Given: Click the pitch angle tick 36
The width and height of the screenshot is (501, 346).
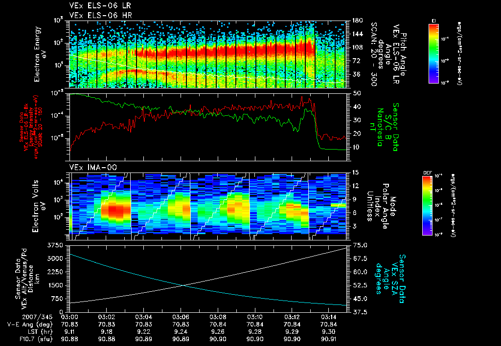Looking at the screenshot, I should [x=356, y=74].
